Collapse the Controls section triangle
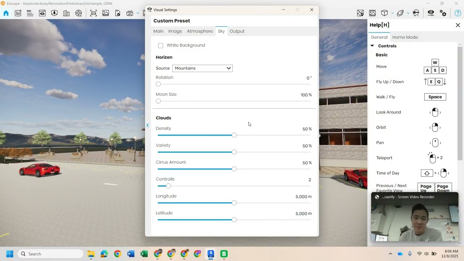 tap(372, 46)
